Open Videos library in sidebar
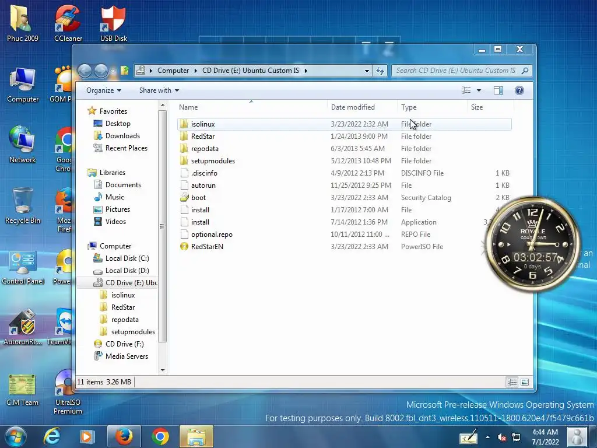The image size is (597, 448). pyautogui.click(x=115, y=221)
